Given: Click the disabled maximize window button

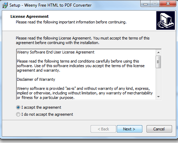Looking at the screenshot, I should tap(155, 4).
